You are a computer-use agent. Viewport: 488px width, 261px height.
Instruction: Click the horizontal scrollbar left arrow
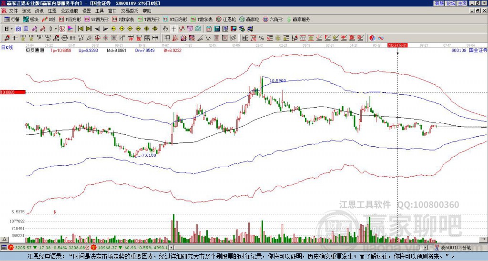[171, 248]
